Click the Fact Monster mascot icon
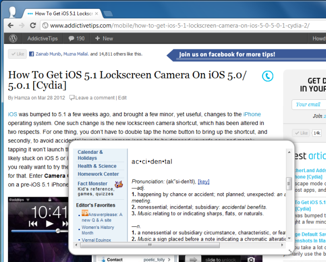326x262 pixels. pyautogui.click(x=119, y=184)
